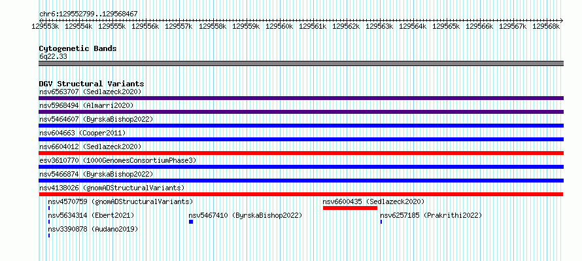This screenshot has width=582, height=261.
Task: Click the purple nsv5968494 variant bar
Action: click(301, 112)
